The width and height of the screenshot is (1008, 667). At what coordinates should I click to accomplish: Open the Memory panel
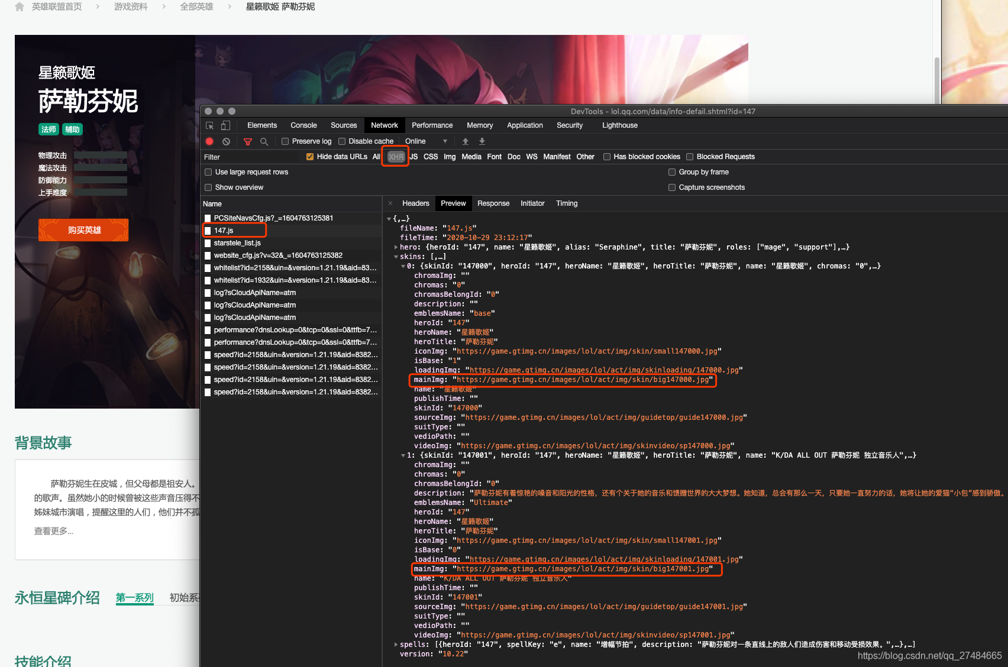tap(480, 125)
